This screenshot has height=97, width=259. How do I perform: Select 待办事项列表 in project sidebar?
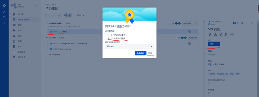point(25,20)
